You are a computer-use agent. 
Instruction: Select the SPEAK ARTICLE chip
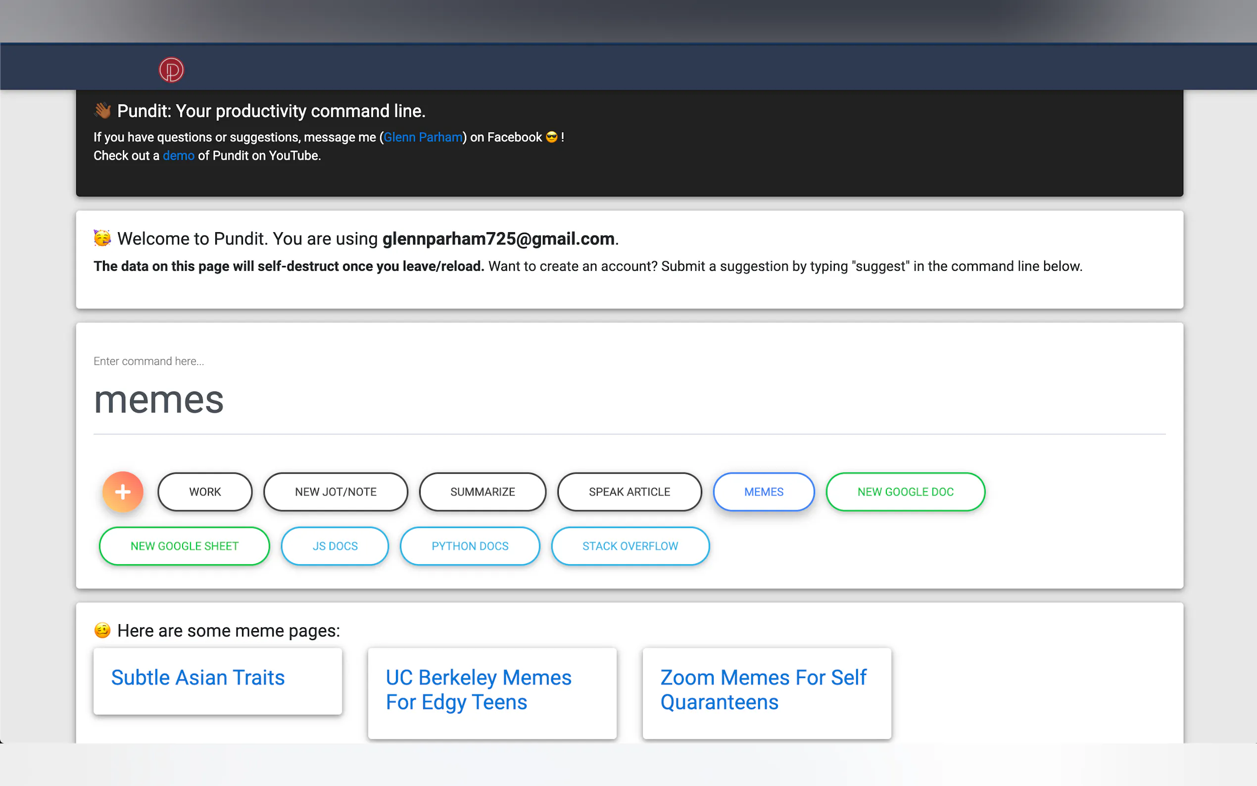point(629,492)
